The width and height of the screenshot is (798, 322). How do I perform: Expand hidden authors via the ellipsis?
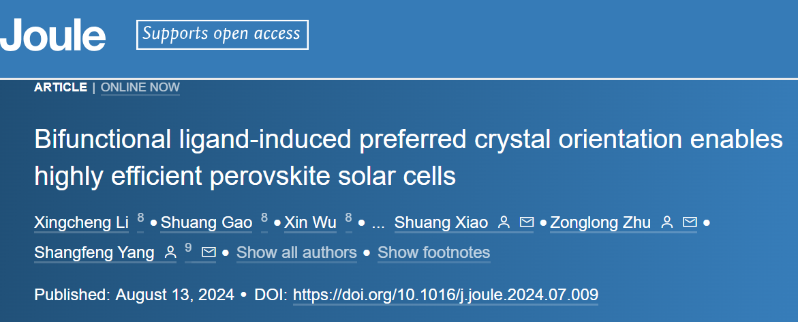pyautogui.click(x=378, y=224)
